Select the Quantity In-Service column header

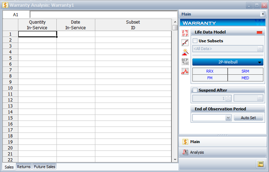point(37,25)
